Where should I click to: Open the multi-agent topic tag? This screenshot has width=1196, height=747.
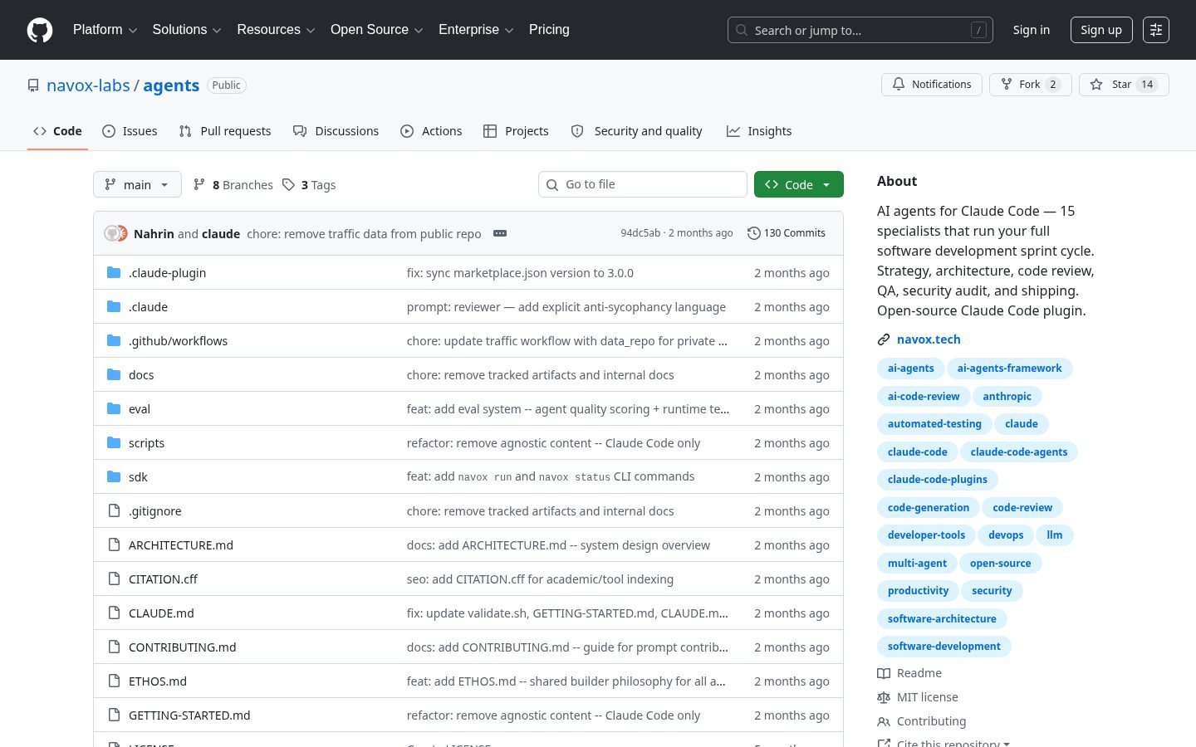(917, 564)
